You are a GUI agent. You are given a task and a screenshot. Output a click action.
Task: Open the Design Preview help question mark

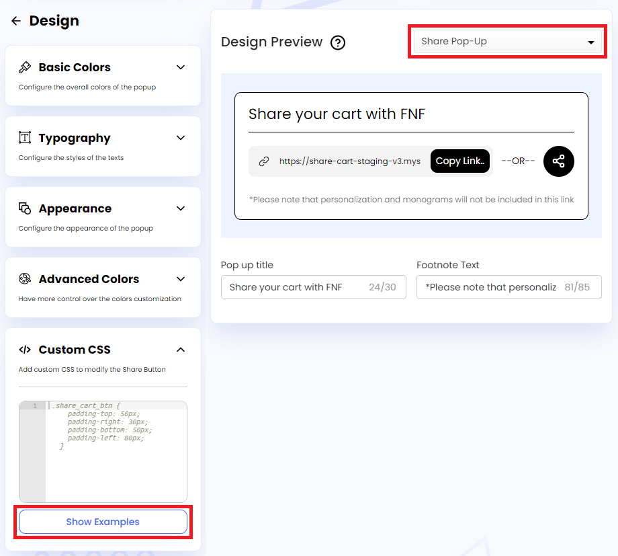point(338,42)
